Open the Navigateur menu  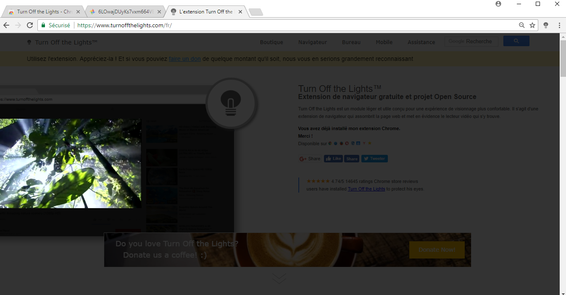click(x=312, y=42)
